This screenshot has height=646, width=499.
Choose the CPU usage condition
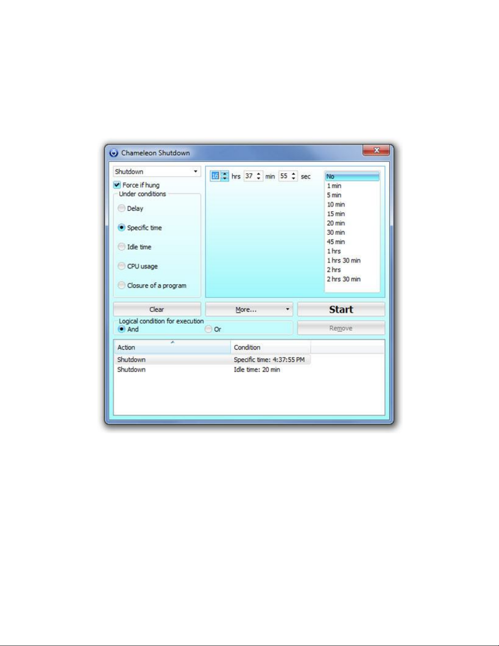[x=121, y=266]
